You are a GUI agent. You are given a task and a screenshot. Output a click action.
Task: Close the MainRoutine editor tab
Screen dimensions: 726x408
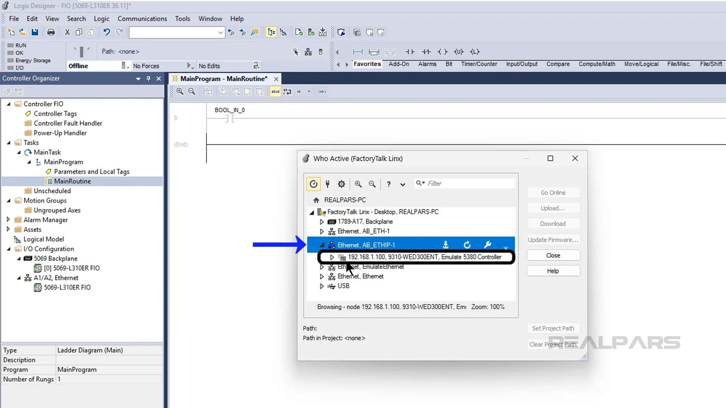tap(276, 79)
